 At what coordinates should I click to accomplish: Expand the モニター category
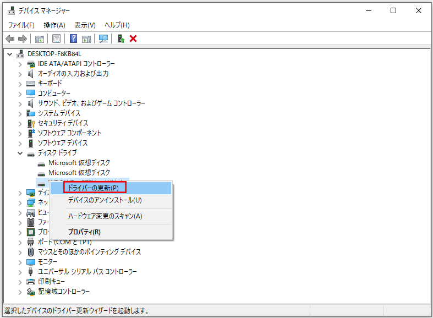coord(20,262)
